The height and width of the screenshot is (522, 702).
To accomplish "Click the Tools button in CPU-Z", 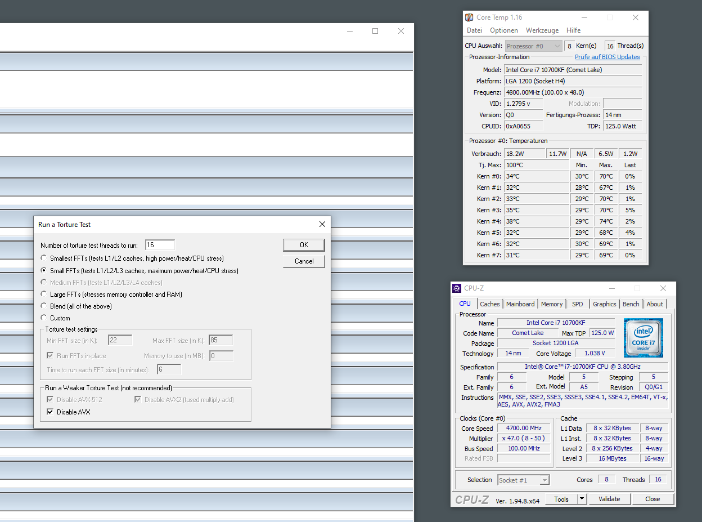I will pyautogui.click(x=561, y=499).
